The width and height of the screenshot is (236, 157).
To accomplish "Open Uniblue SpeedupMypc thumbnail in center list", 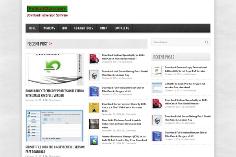I will click(94, 59).
